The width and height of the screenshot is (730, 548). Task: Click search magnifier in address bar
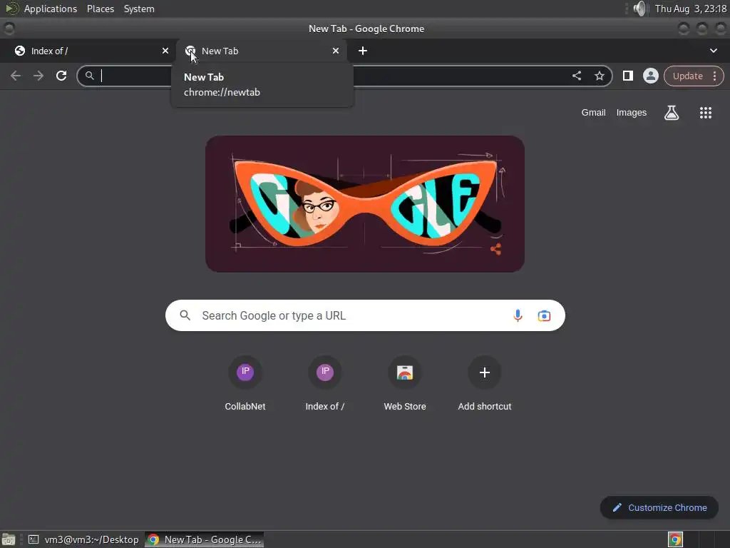[x=89, y=76]
